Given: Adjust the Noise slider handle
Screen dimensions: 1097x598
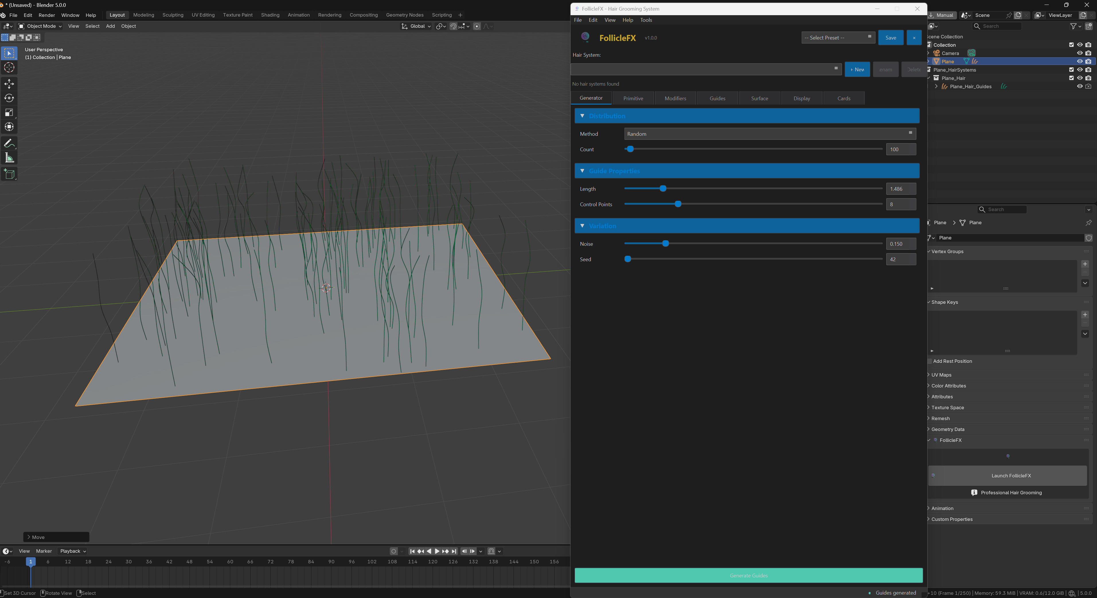Looking at the screenshot, I should click(x=665, y=244).
